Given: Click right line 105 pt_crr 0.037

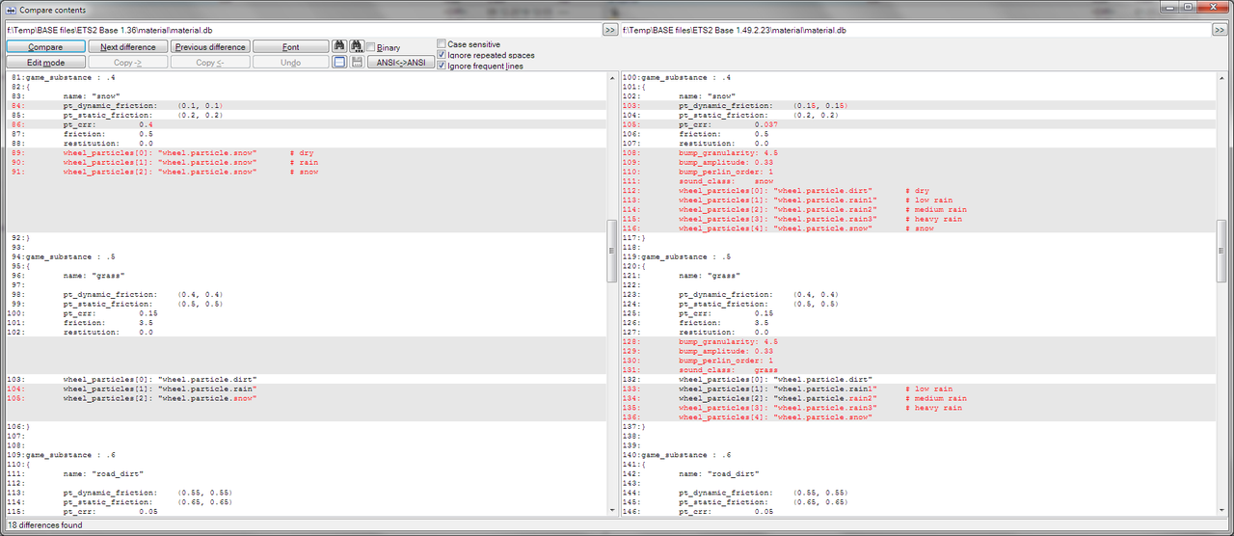Looking at the screenshot, I should [920, 124].
